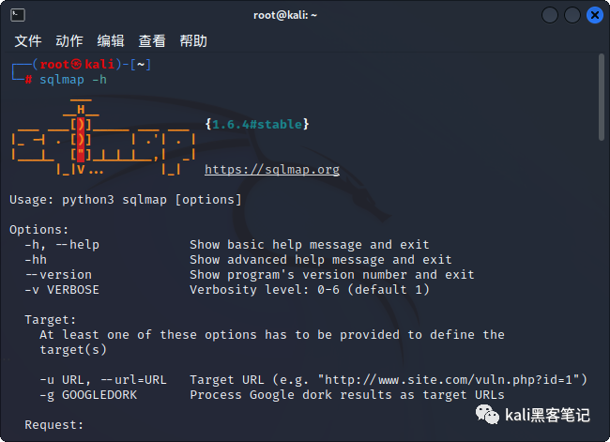
Task: Click the vertical scrollbar thumb
Action: 602,98
